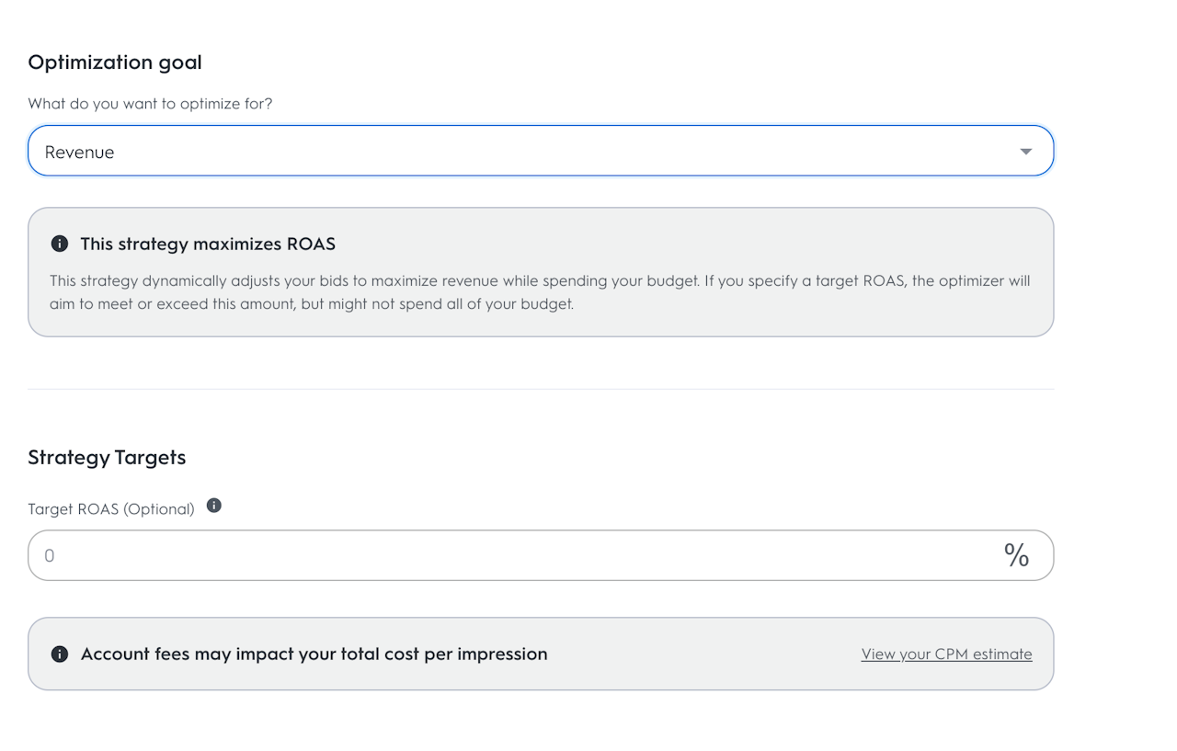Click the ROAS strategy description paragraph
This screenshot has width=1177, height=751.
pos(540,292)
